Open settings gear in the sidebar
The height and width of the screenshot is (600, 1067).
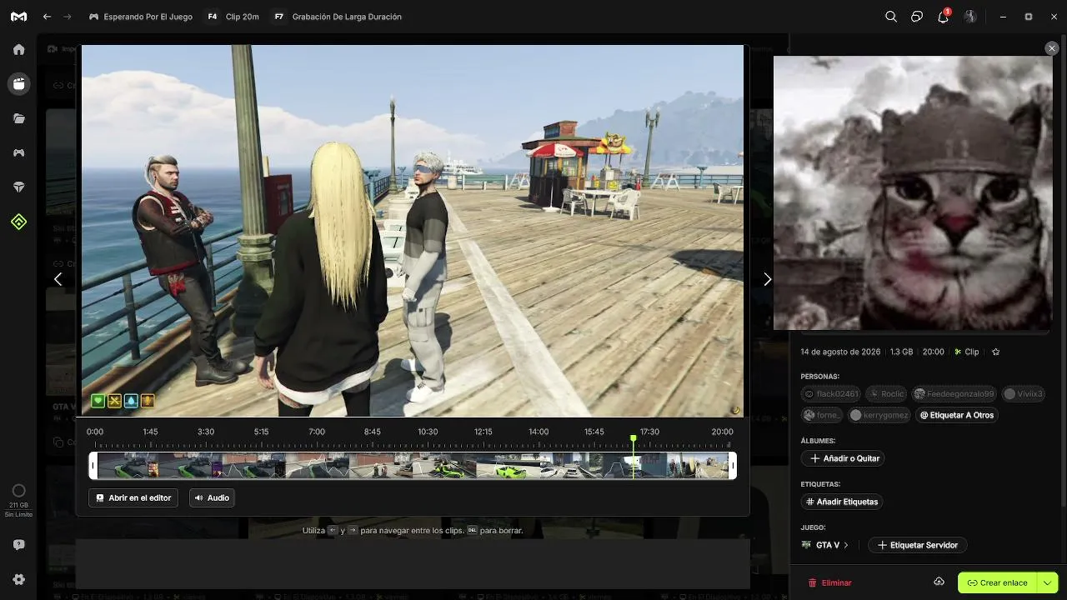pyautogui.click(x=18, y=580)
